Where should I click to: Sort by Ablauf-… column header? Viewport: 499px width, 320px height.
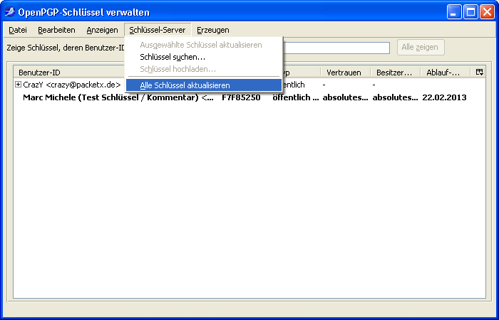[x=446, y=73]
